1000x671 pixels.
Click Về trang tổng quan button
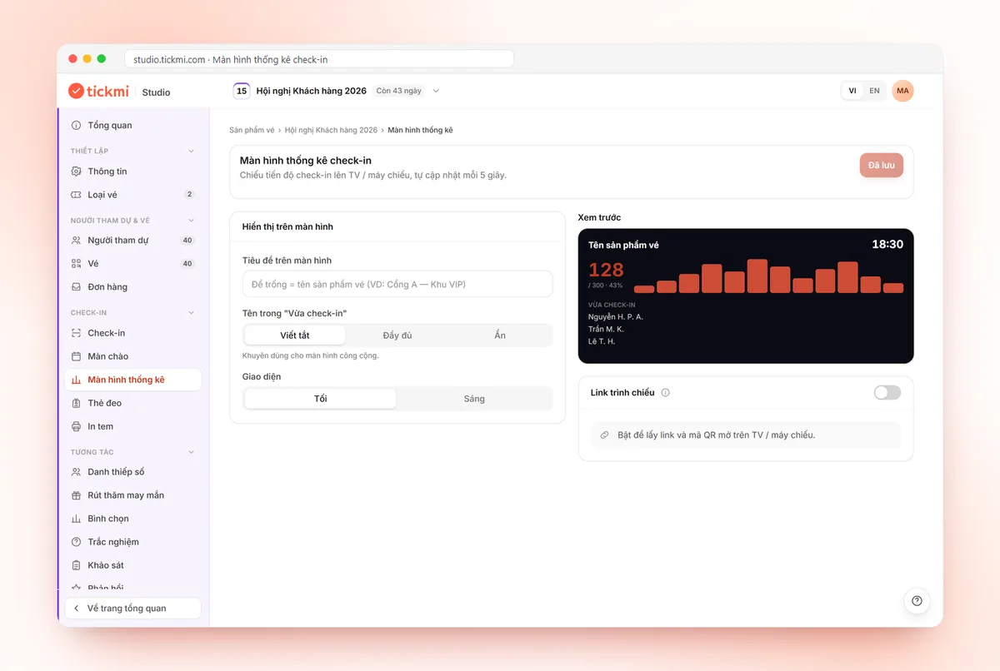[x=133, y=609]
